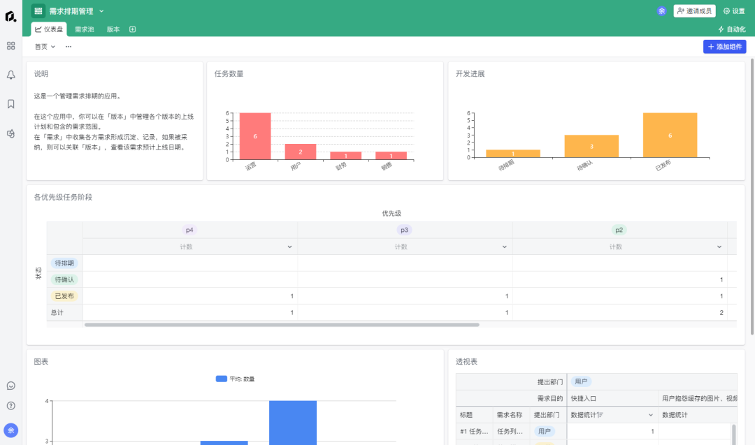The height and width of the screenshot is (445, 755).
Task: Click the p2 priority column header
Action: pos(619,230)
